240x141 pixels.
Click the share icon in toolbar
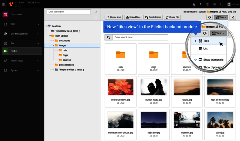[233, 17]
